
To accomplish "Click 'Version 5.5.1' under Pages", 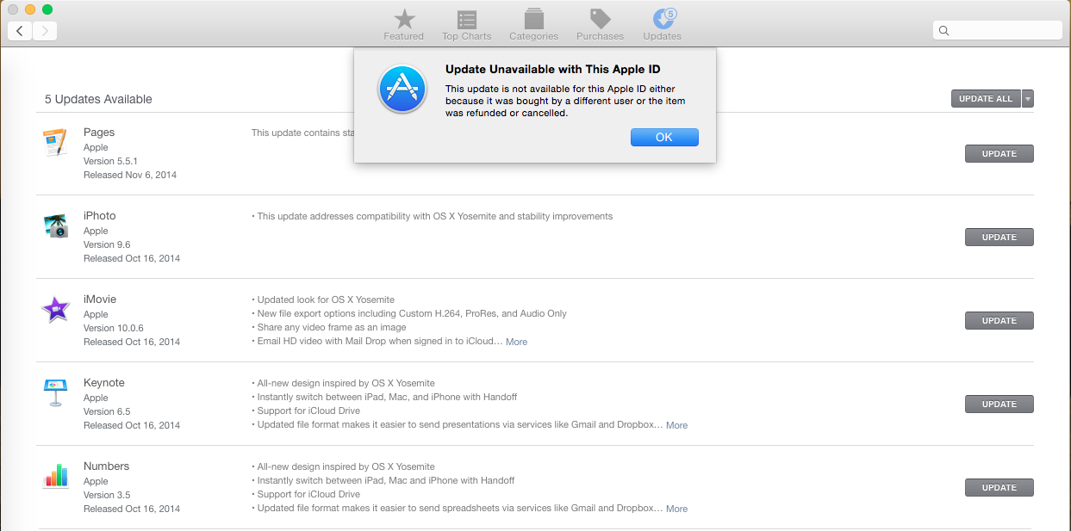I will tap(110, 161).
